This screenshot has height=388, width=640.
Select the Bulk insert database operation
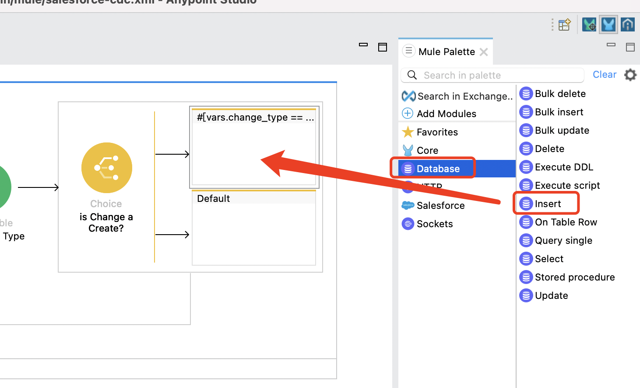click(552, 112)
